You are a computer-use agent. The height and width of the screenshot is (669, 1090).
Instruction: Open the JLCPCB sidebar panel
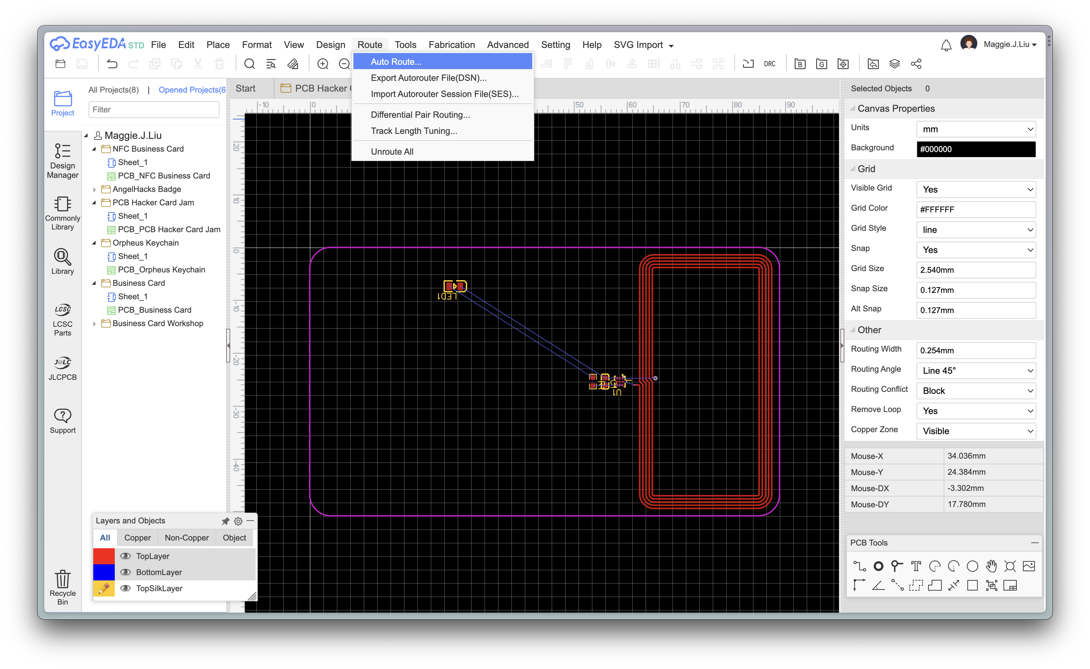coord(62,368)
